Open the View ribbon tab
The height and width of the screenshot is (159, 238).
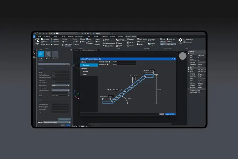tap(88, 36)
